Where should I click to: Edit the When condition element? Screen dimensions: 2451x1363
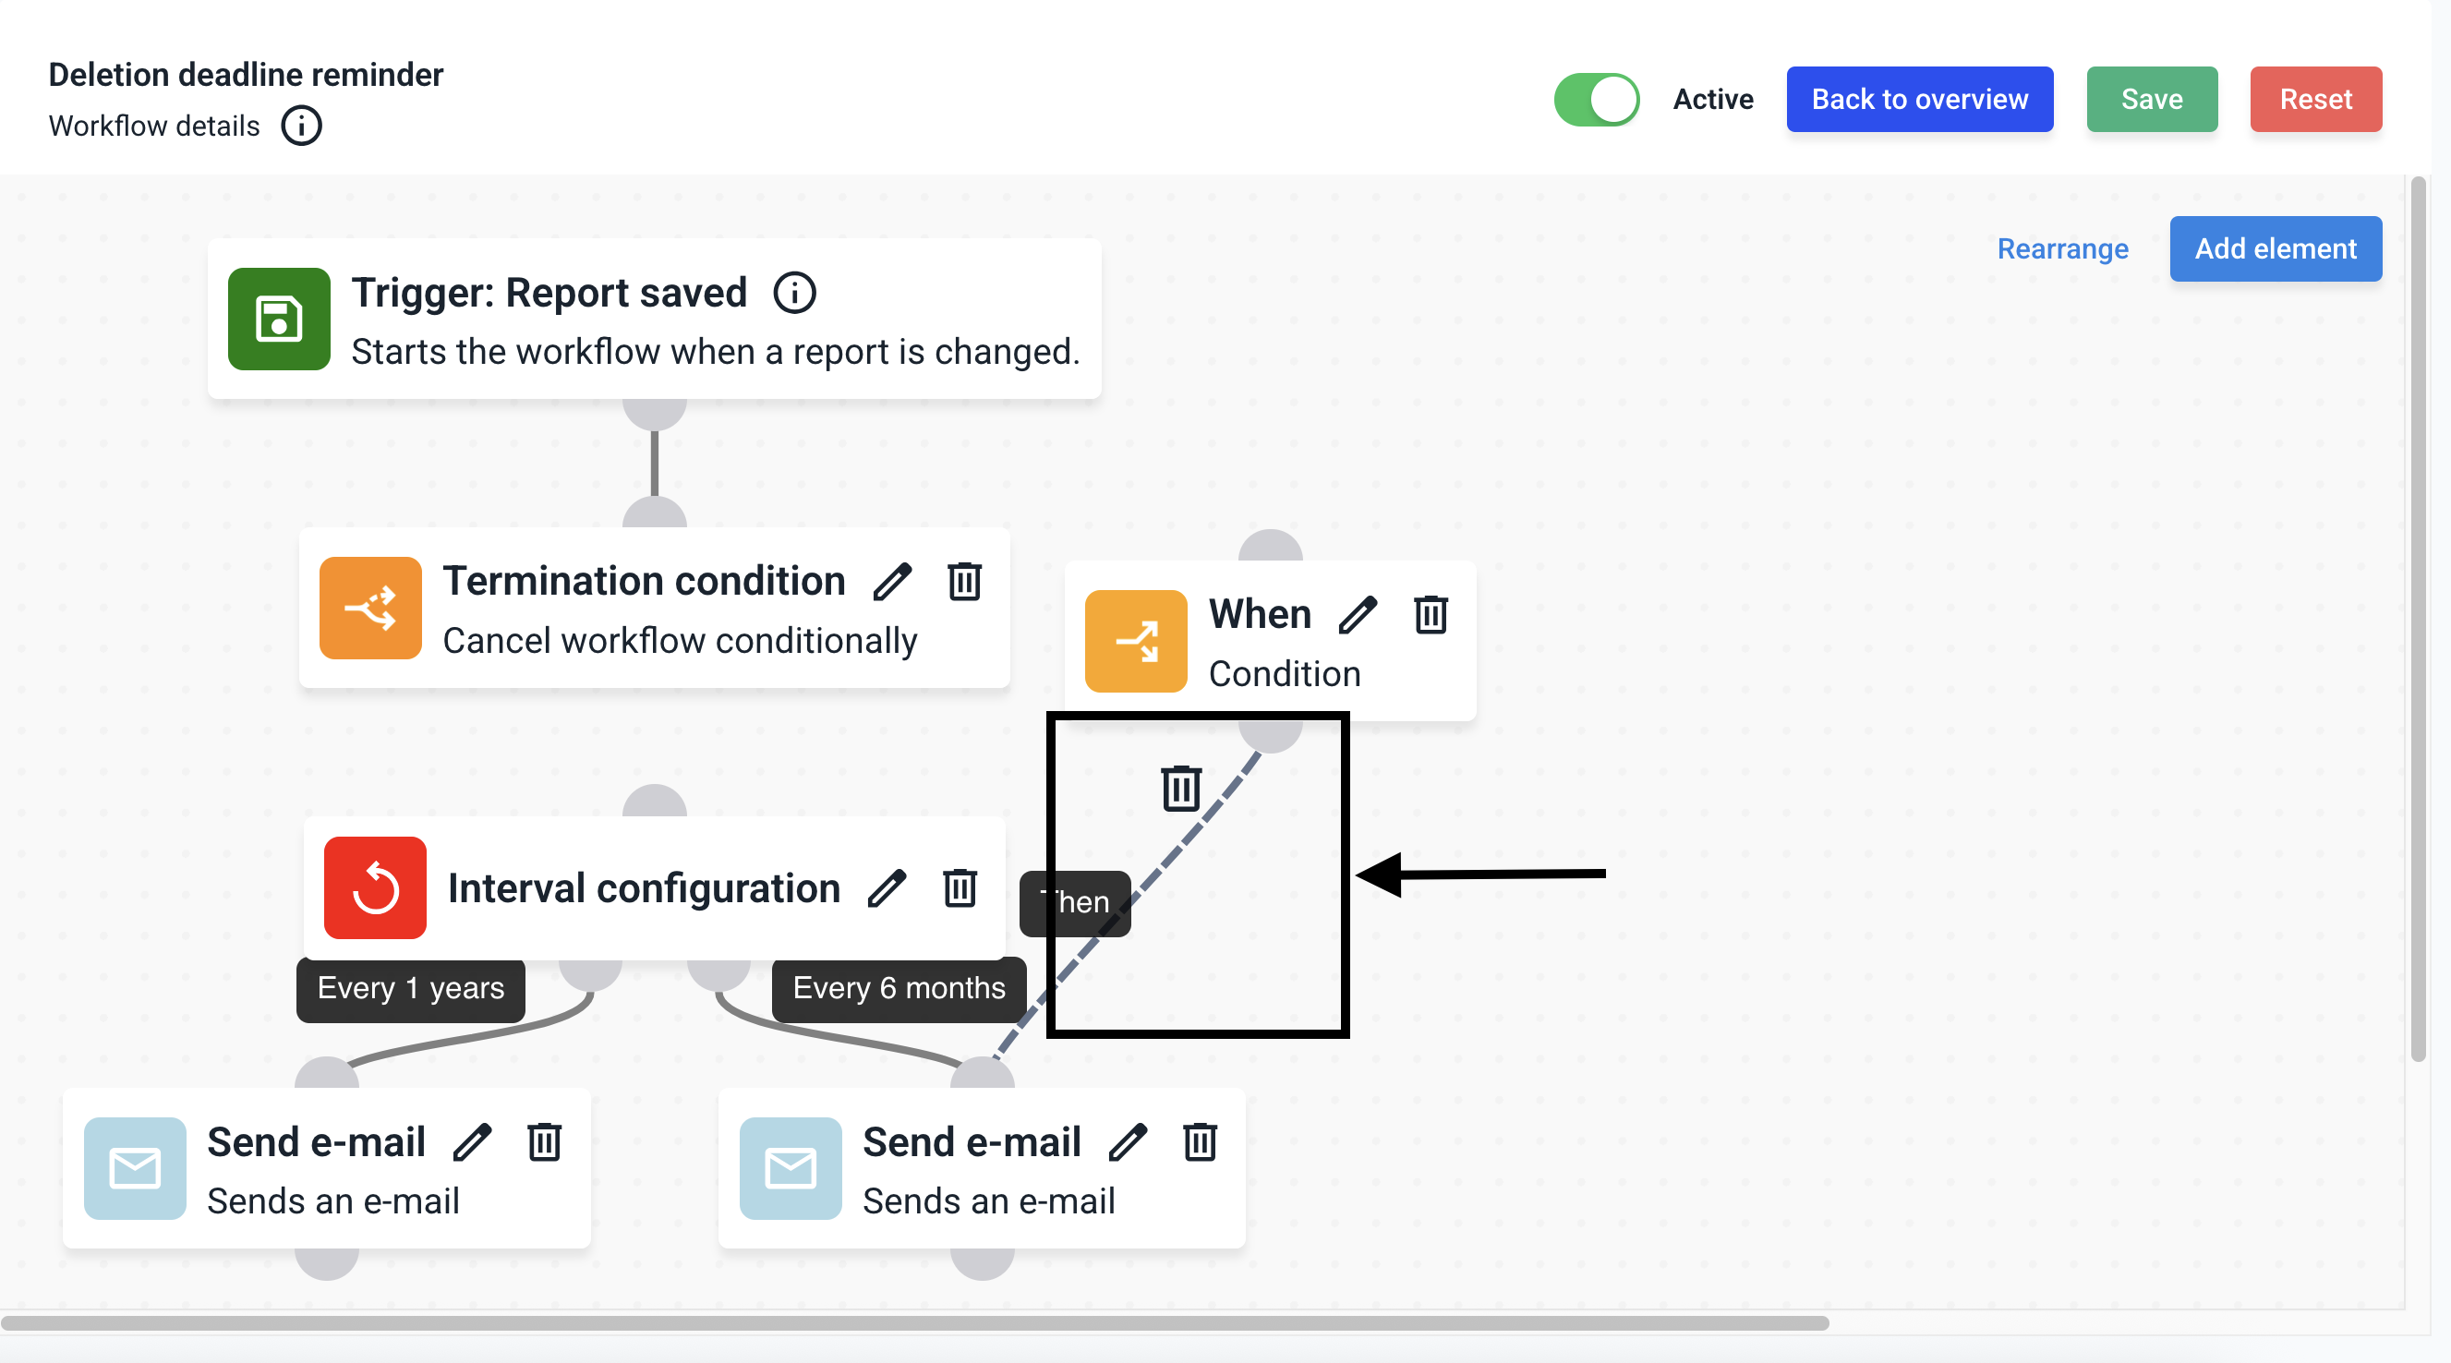click(x=1357, y=614)
